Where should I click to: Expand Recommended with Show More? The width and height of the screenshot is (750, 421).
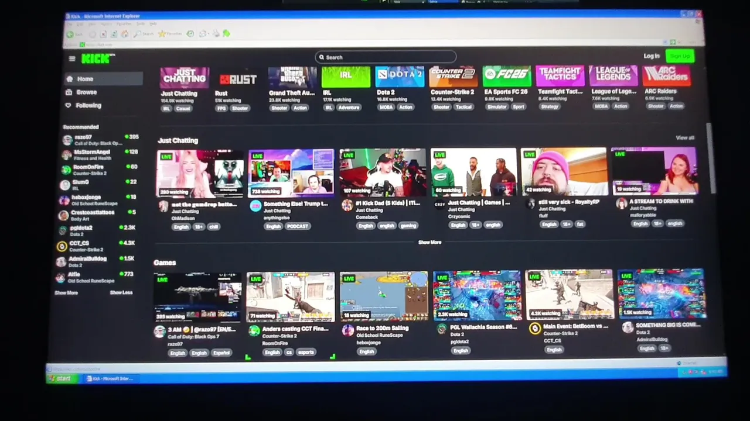66,293
